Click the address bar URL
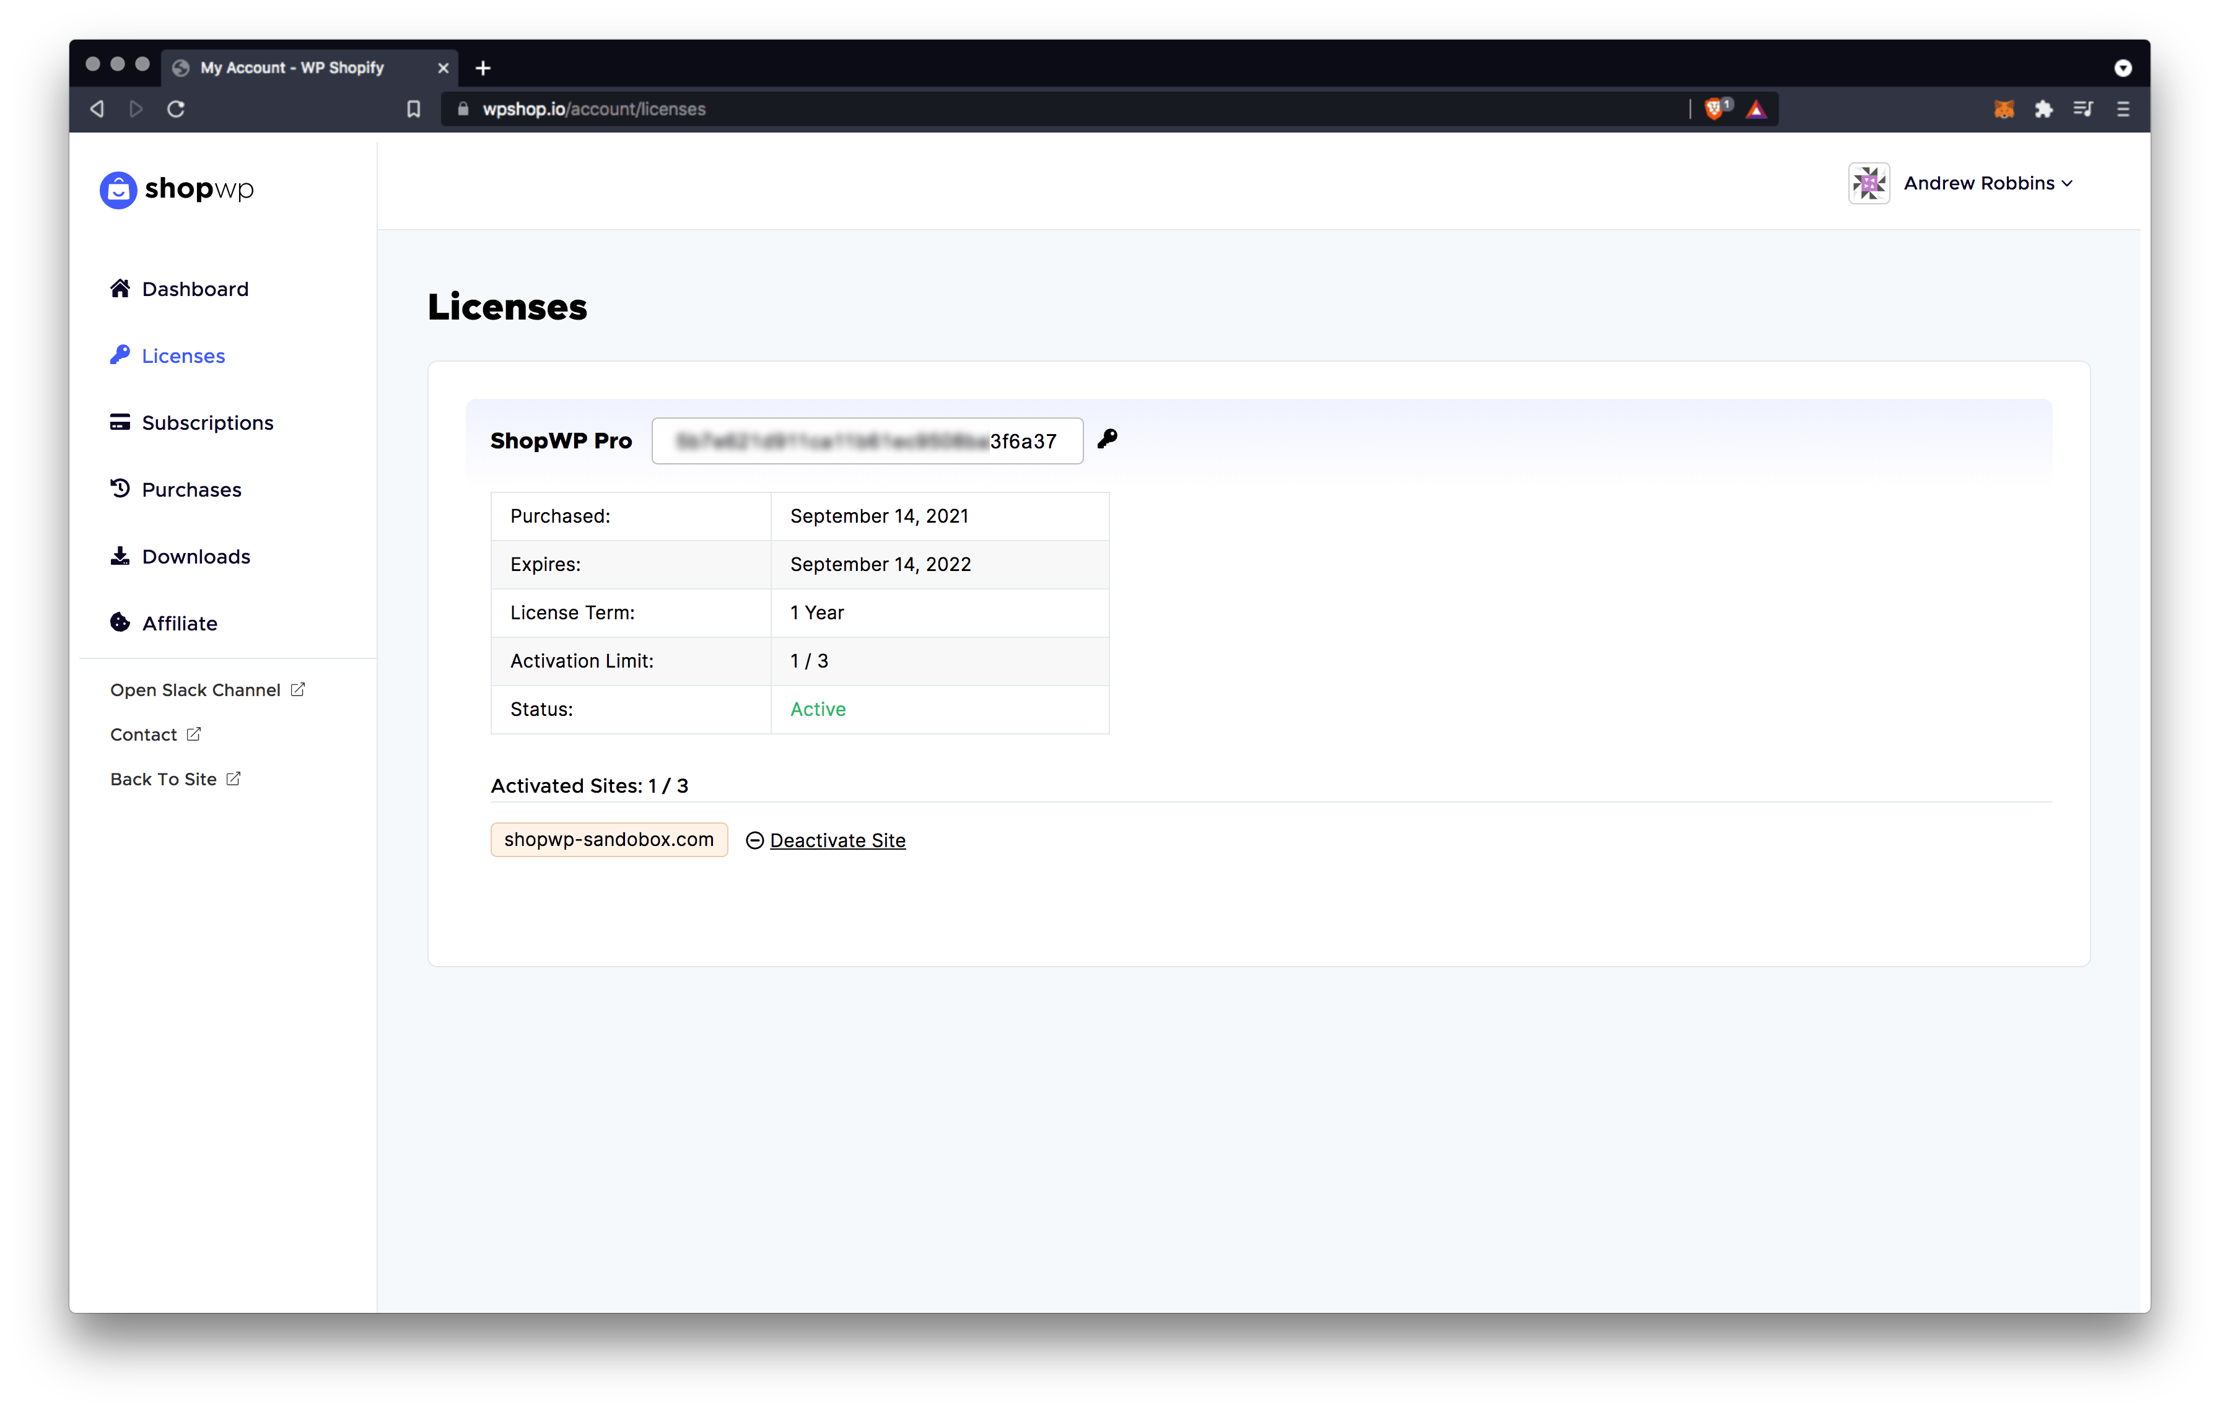Viewport: 2220px width, 1412px height. pyautogui.click(x=594, y=109)
